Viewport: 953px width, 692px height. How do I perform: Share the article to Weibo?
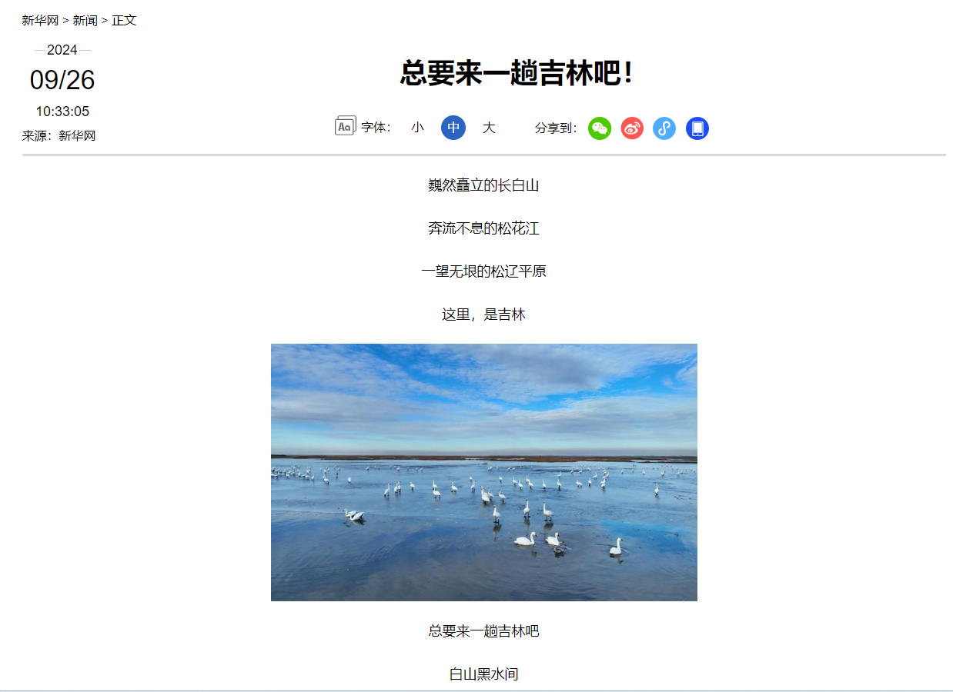point(632,128)
